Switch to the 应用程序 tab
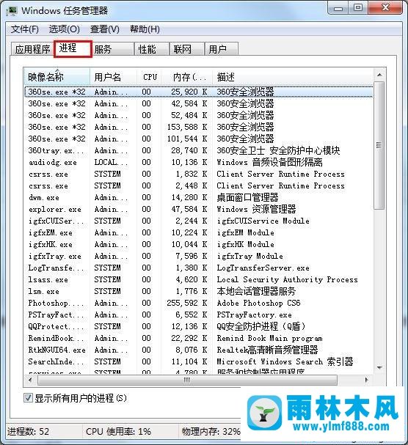Image resolution: width=408 pixels, height=445 pixels. click(x=33, y=49)
